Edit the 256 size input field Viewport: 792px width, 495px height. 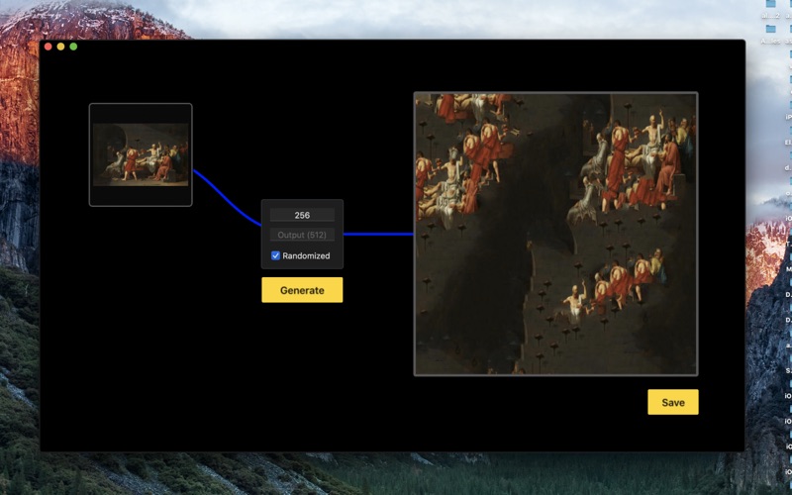coord(302,215)
